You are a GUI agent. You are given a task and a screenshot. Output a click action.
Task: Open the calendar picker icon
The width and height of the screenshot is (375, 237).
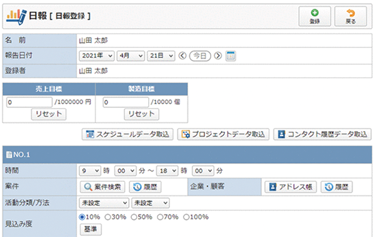tap(231, 56)
